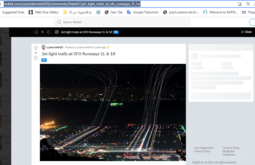This screenshot has width=255, height=165.
Task: Click the image post icon in header bar
Action: tap(57, 32)
